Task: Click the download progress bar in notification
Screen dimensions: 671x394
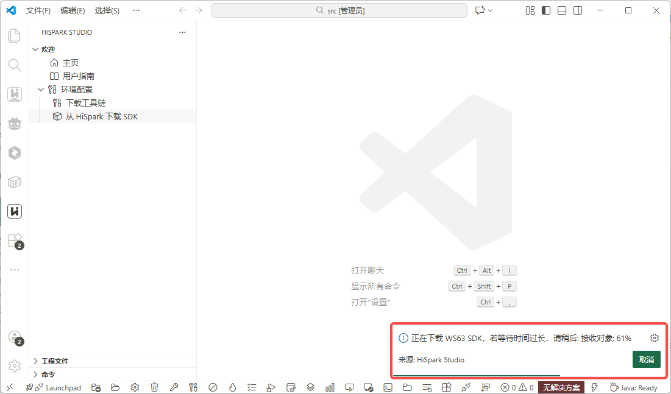Action: [x=477, y=375]
